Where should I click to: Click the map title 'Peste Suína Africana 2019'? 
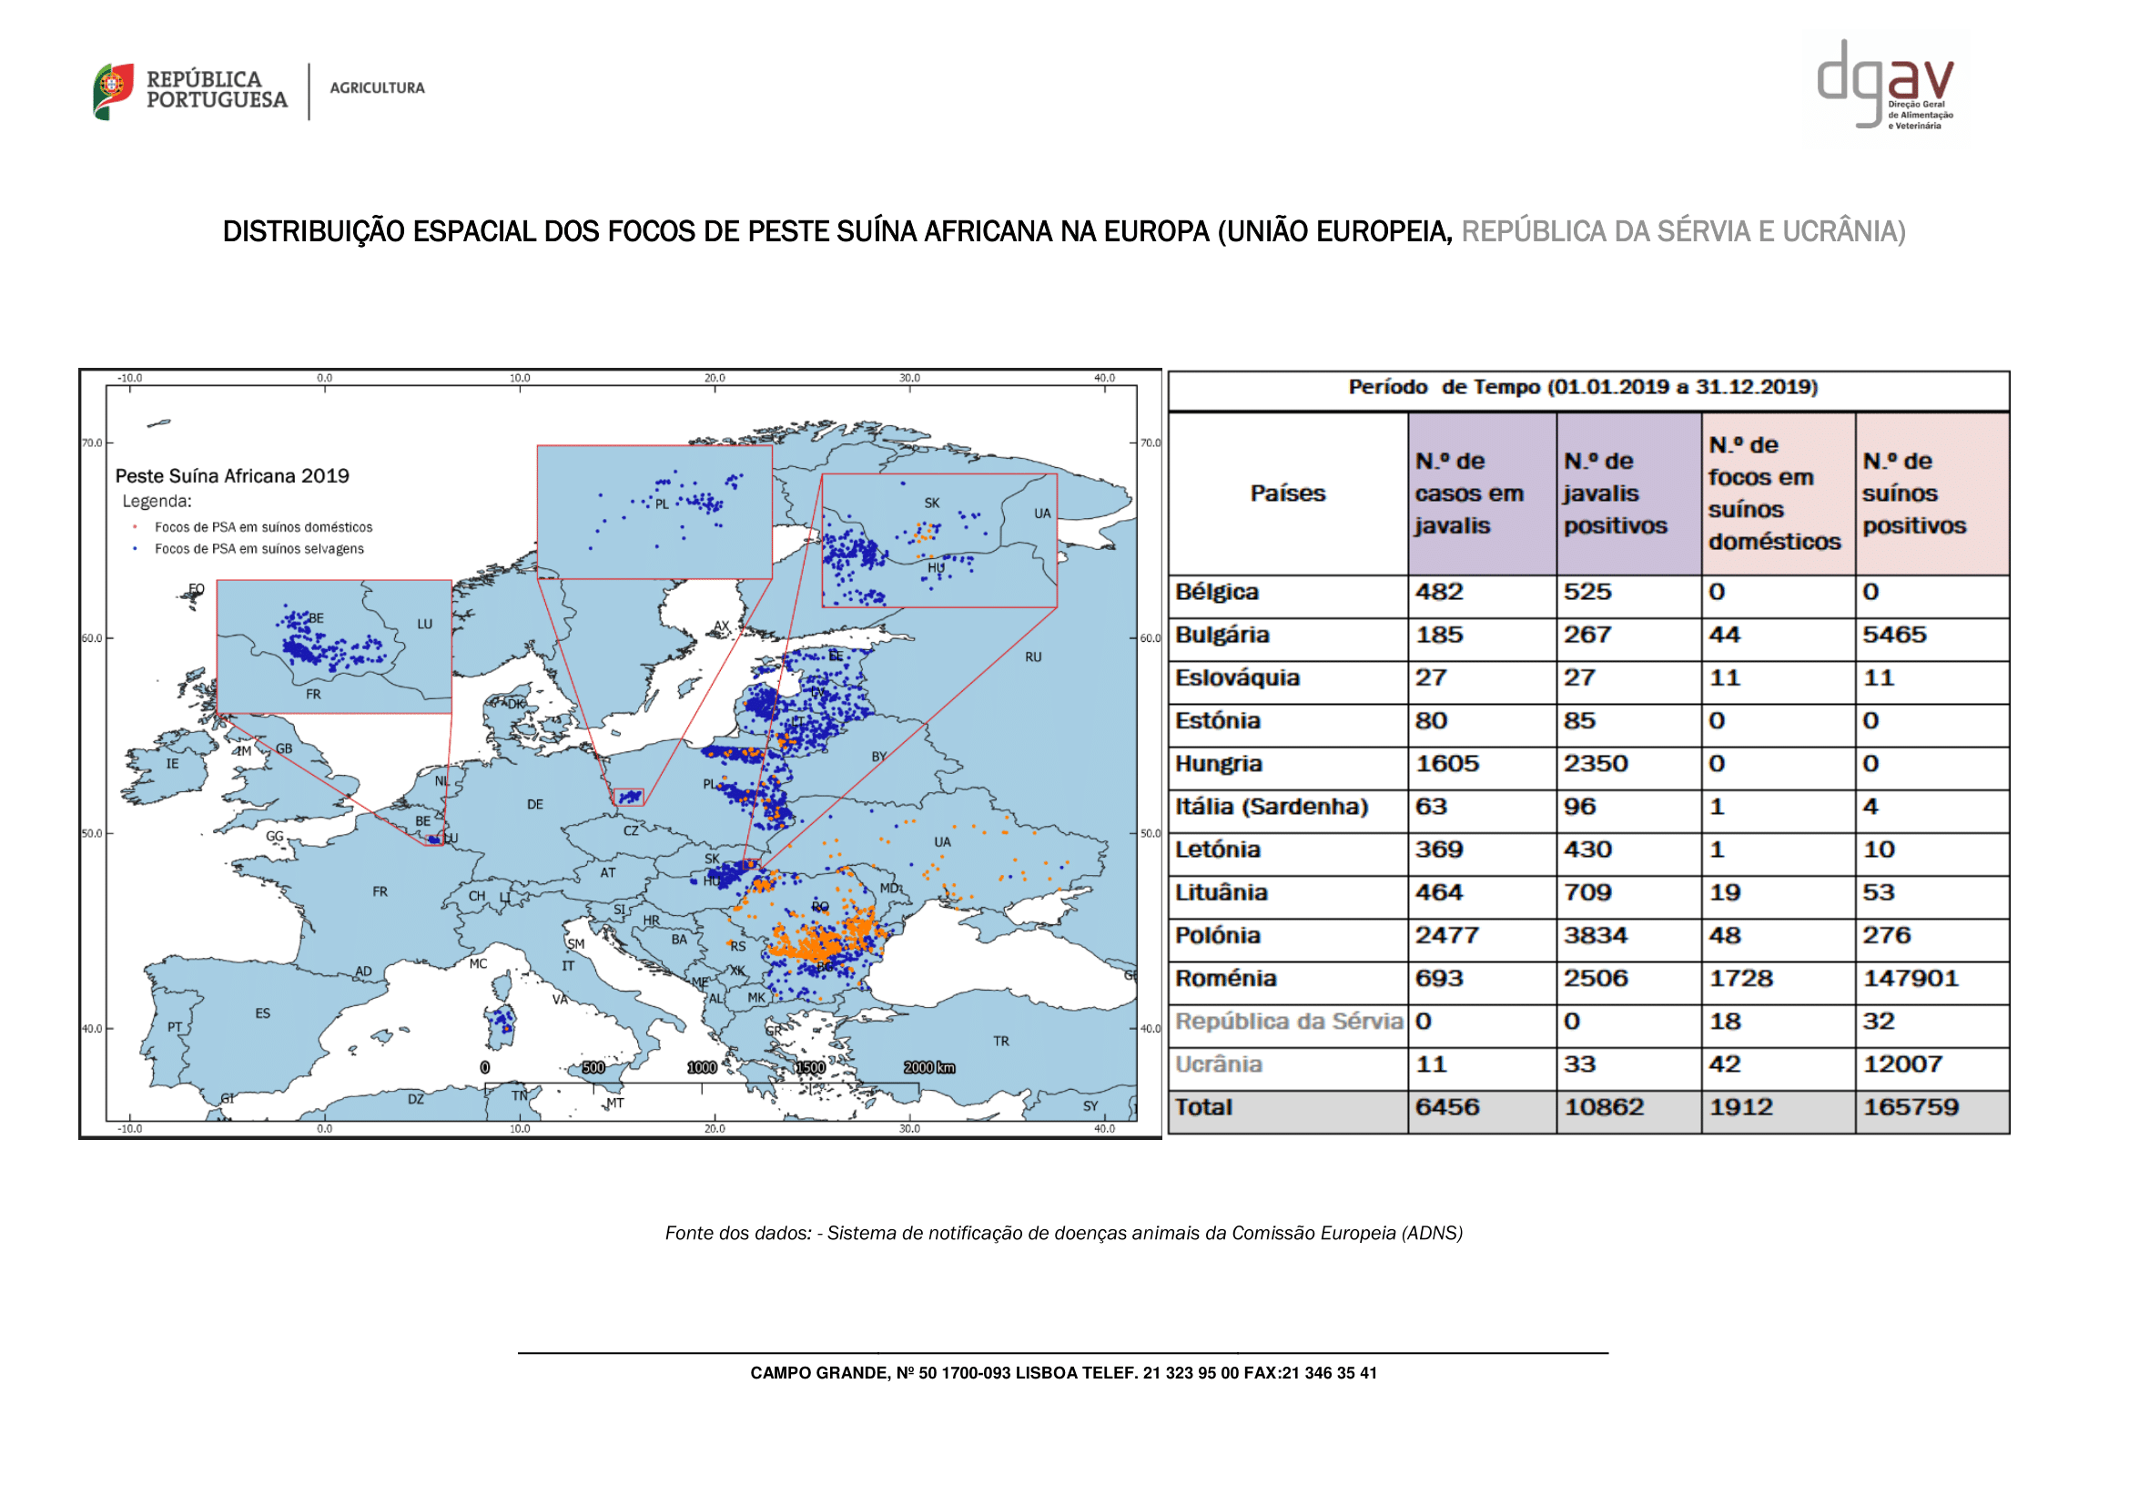232,475
